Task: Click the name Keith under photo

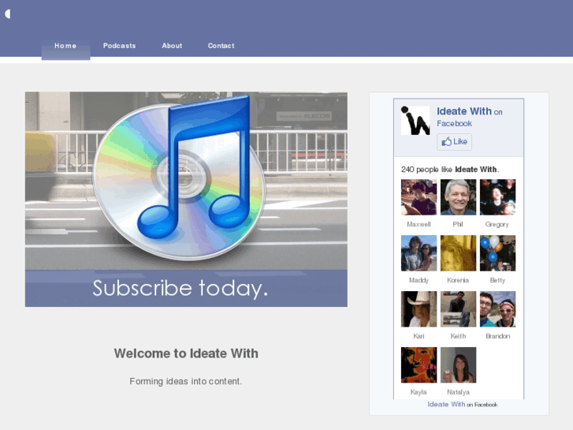Action: click(458, 336)
